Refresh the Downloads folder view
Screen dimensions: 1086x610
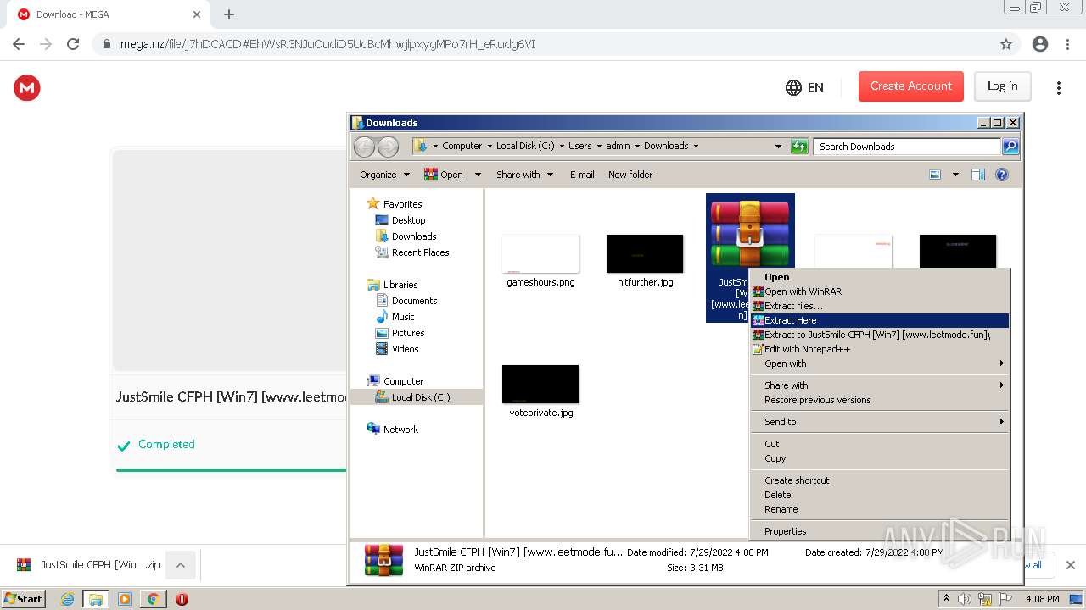(799, 146)
